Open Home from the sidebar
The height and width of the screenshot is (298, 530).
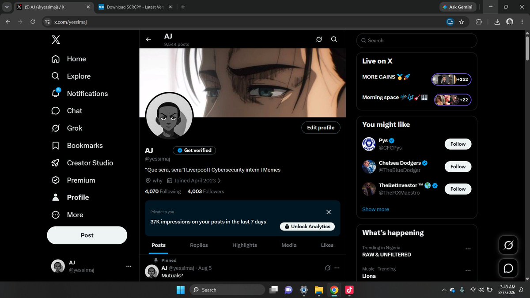[x=69, y=59]
